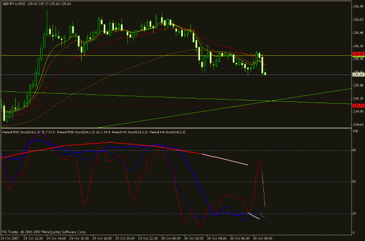Viewport: 365px width, 241px height.
Task: Select the red 235.01 price level tag
Action: [359, 106]
